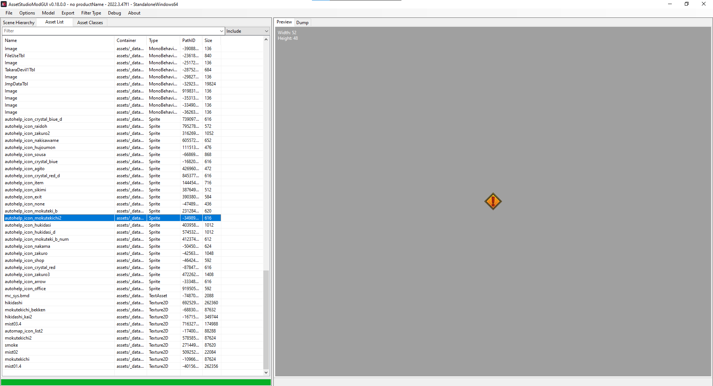Select the autohelp_icon_item sprite
This screenshot has width=713, height=386.
[112, 183]
